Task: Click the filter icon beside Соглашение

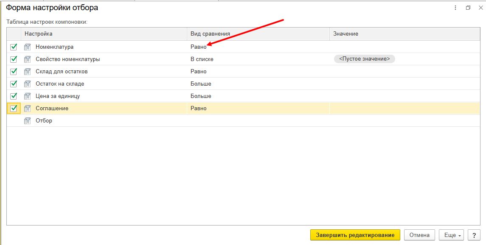Action: coord(28,109)
